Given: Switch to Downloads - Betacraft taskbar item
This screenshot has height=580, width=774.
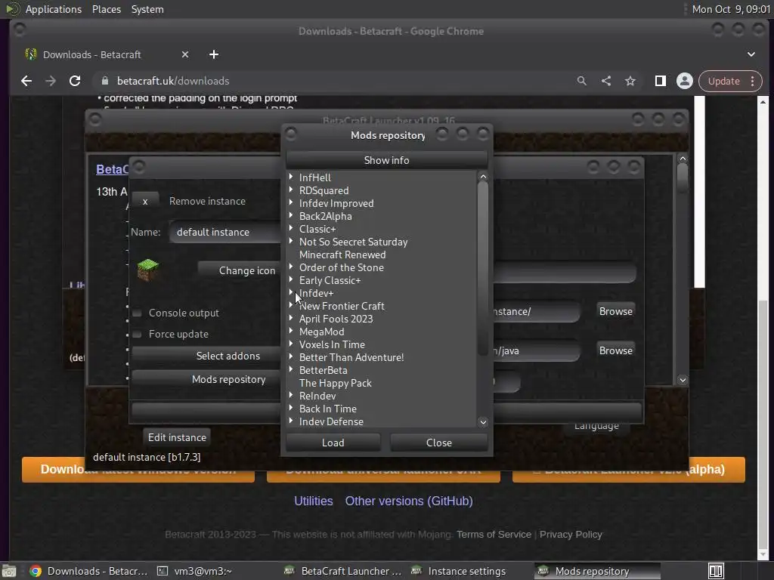Looking at the screenshot, I should [89, 571].
